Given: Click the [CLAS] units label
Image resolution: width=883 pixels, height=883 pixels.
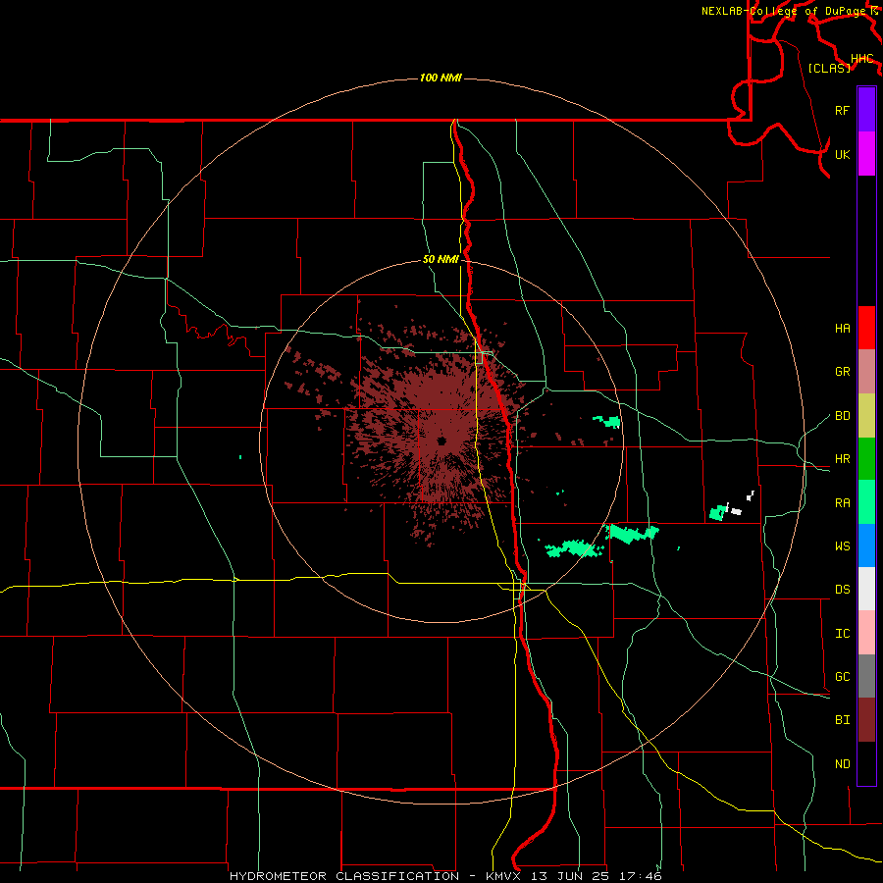Looking at the screenshot, I should (x=829, y=68).
